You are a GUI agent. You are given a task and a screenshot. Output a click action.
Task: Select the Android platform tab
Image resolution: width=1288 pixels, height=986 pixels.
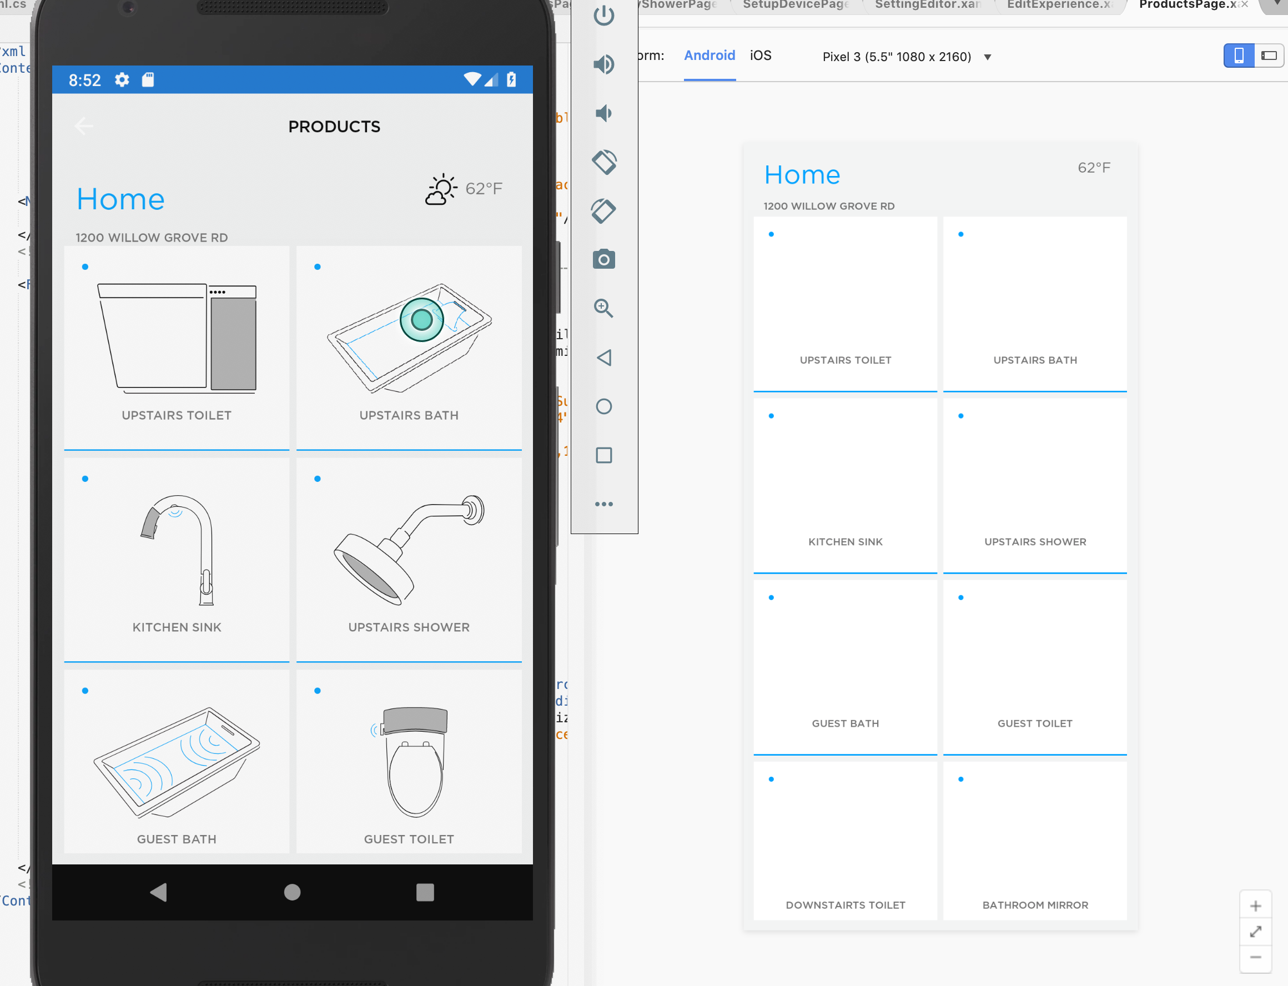(710, 56)
